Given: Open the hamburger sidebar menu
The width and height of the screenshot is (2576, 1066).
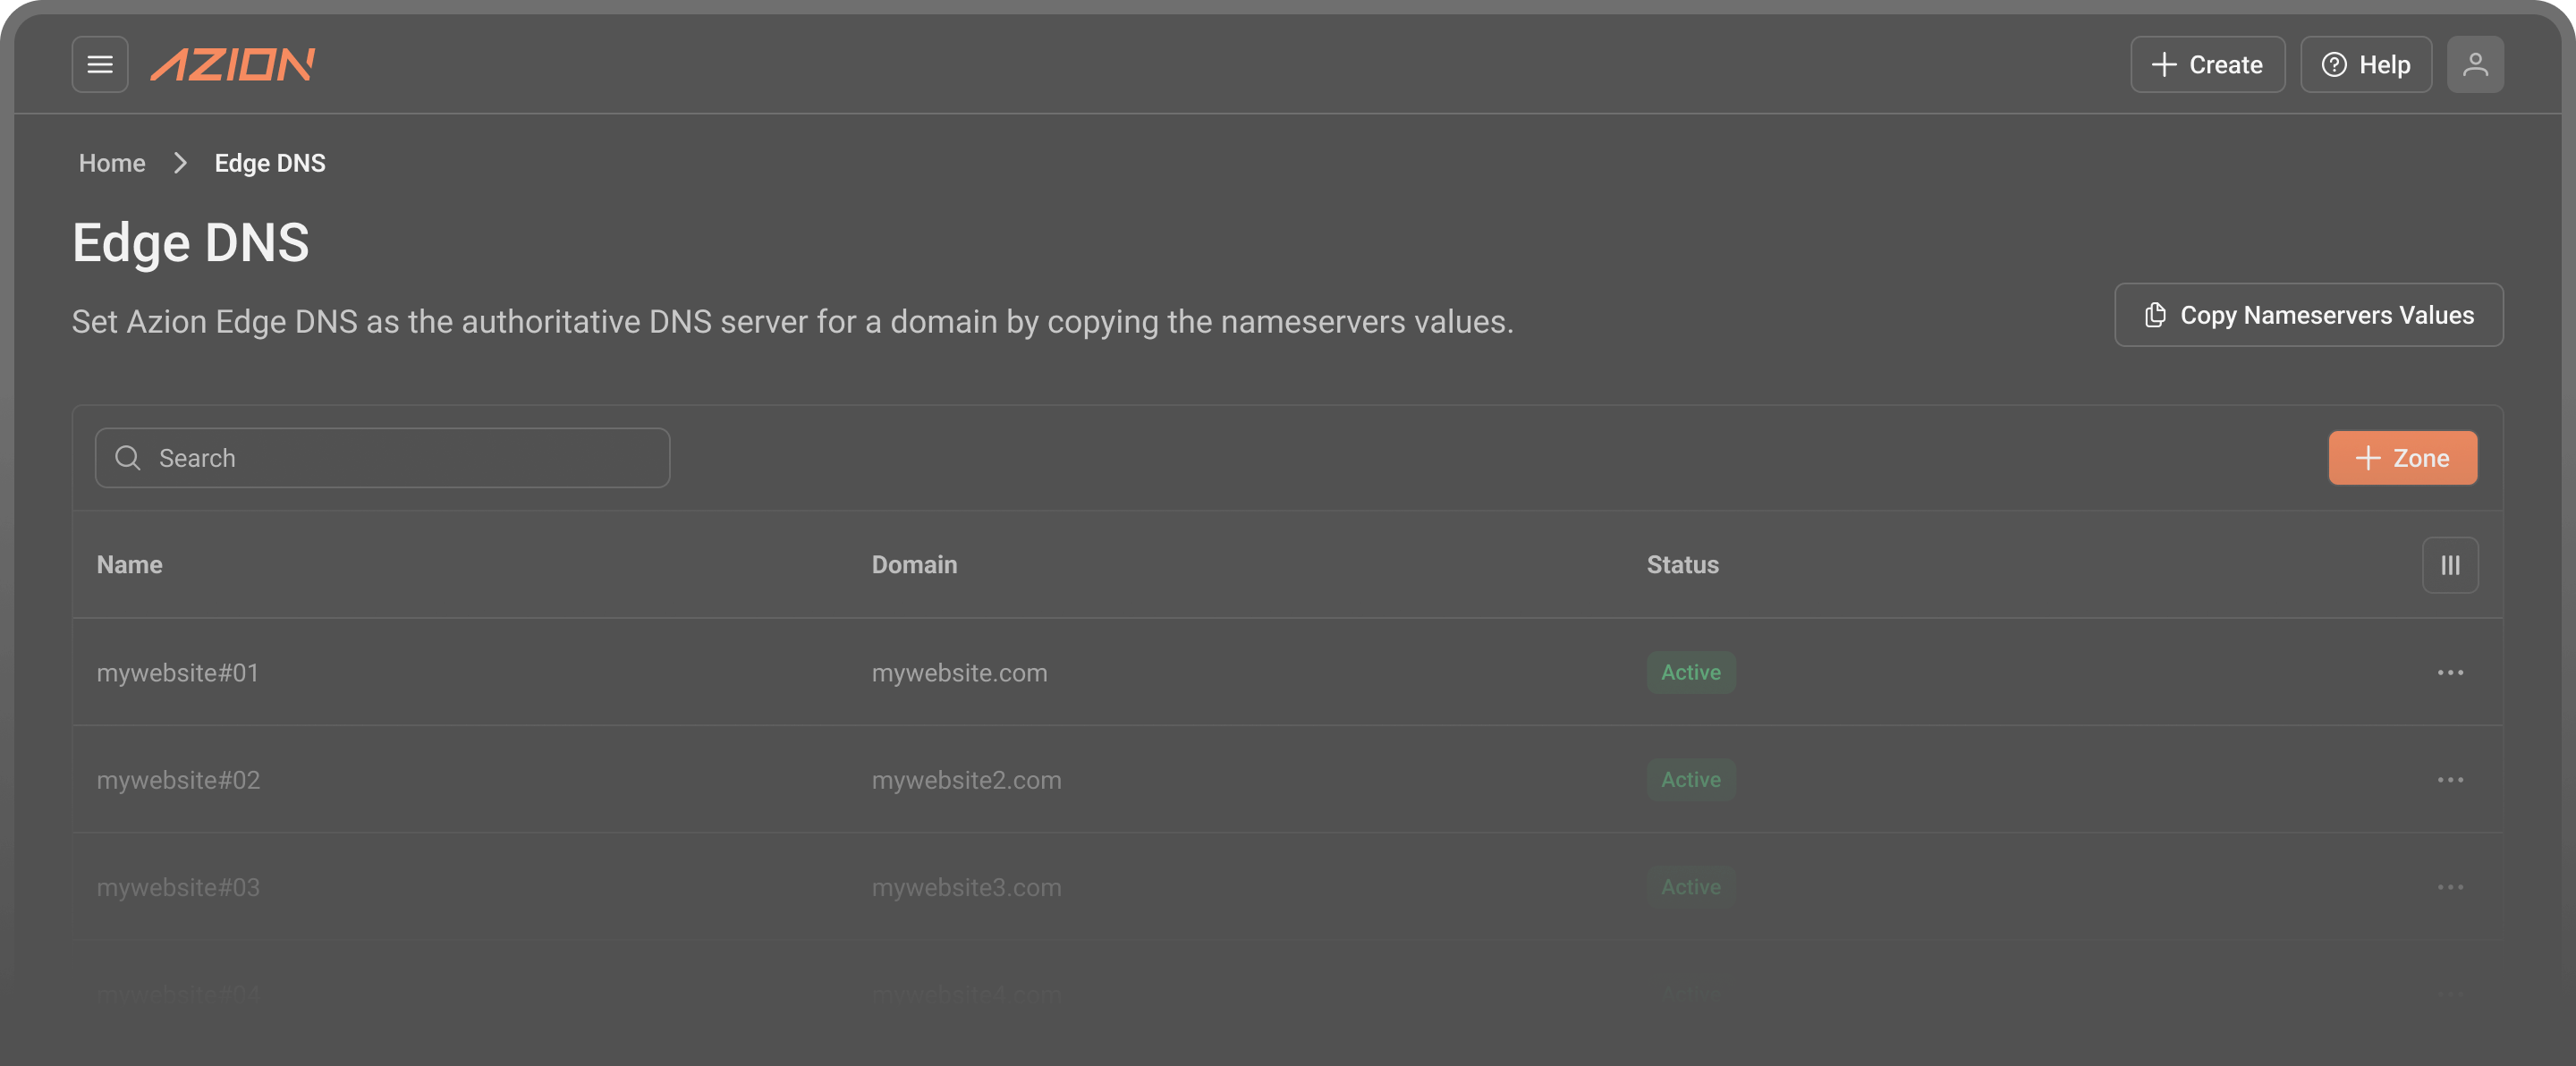Looking at the screenshot, I should click(x=100, y=65).
